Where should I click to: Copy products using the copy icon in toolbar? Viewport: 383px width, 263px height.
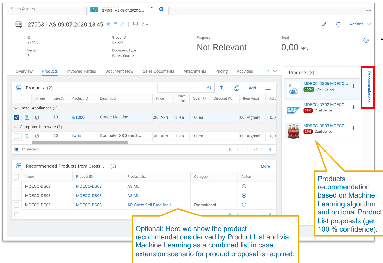pyautogui.click(x=237, y=88)
